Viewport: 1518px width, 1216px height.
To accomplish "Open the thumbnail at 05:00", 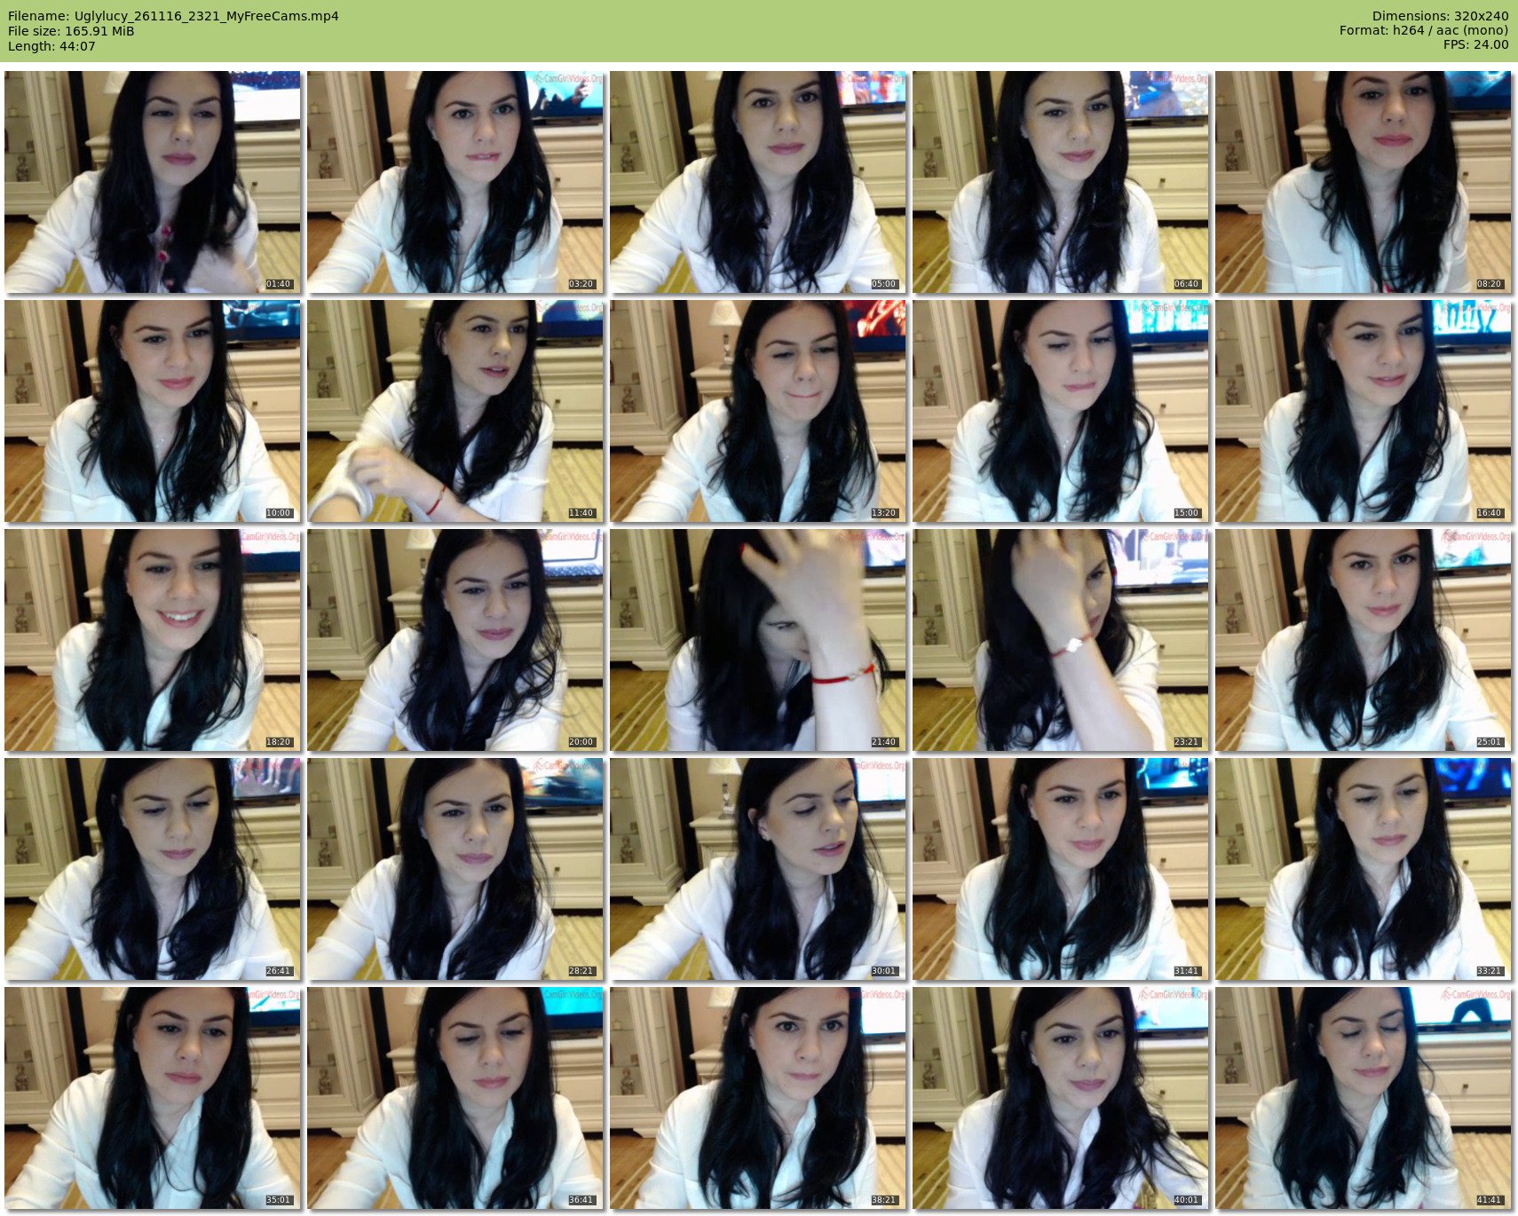I will (757, 182).
